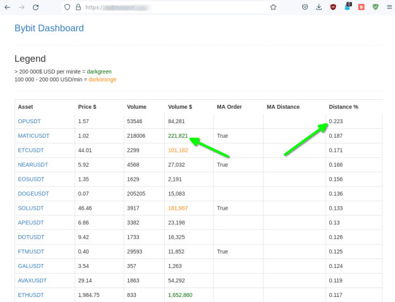Click the Price $ column header
395x302 pixels.
click(87, 107)
